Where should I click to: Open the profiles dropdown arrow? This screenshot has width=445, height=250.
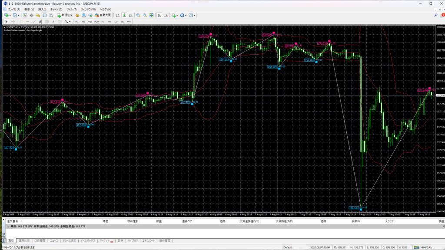[18, 15]
